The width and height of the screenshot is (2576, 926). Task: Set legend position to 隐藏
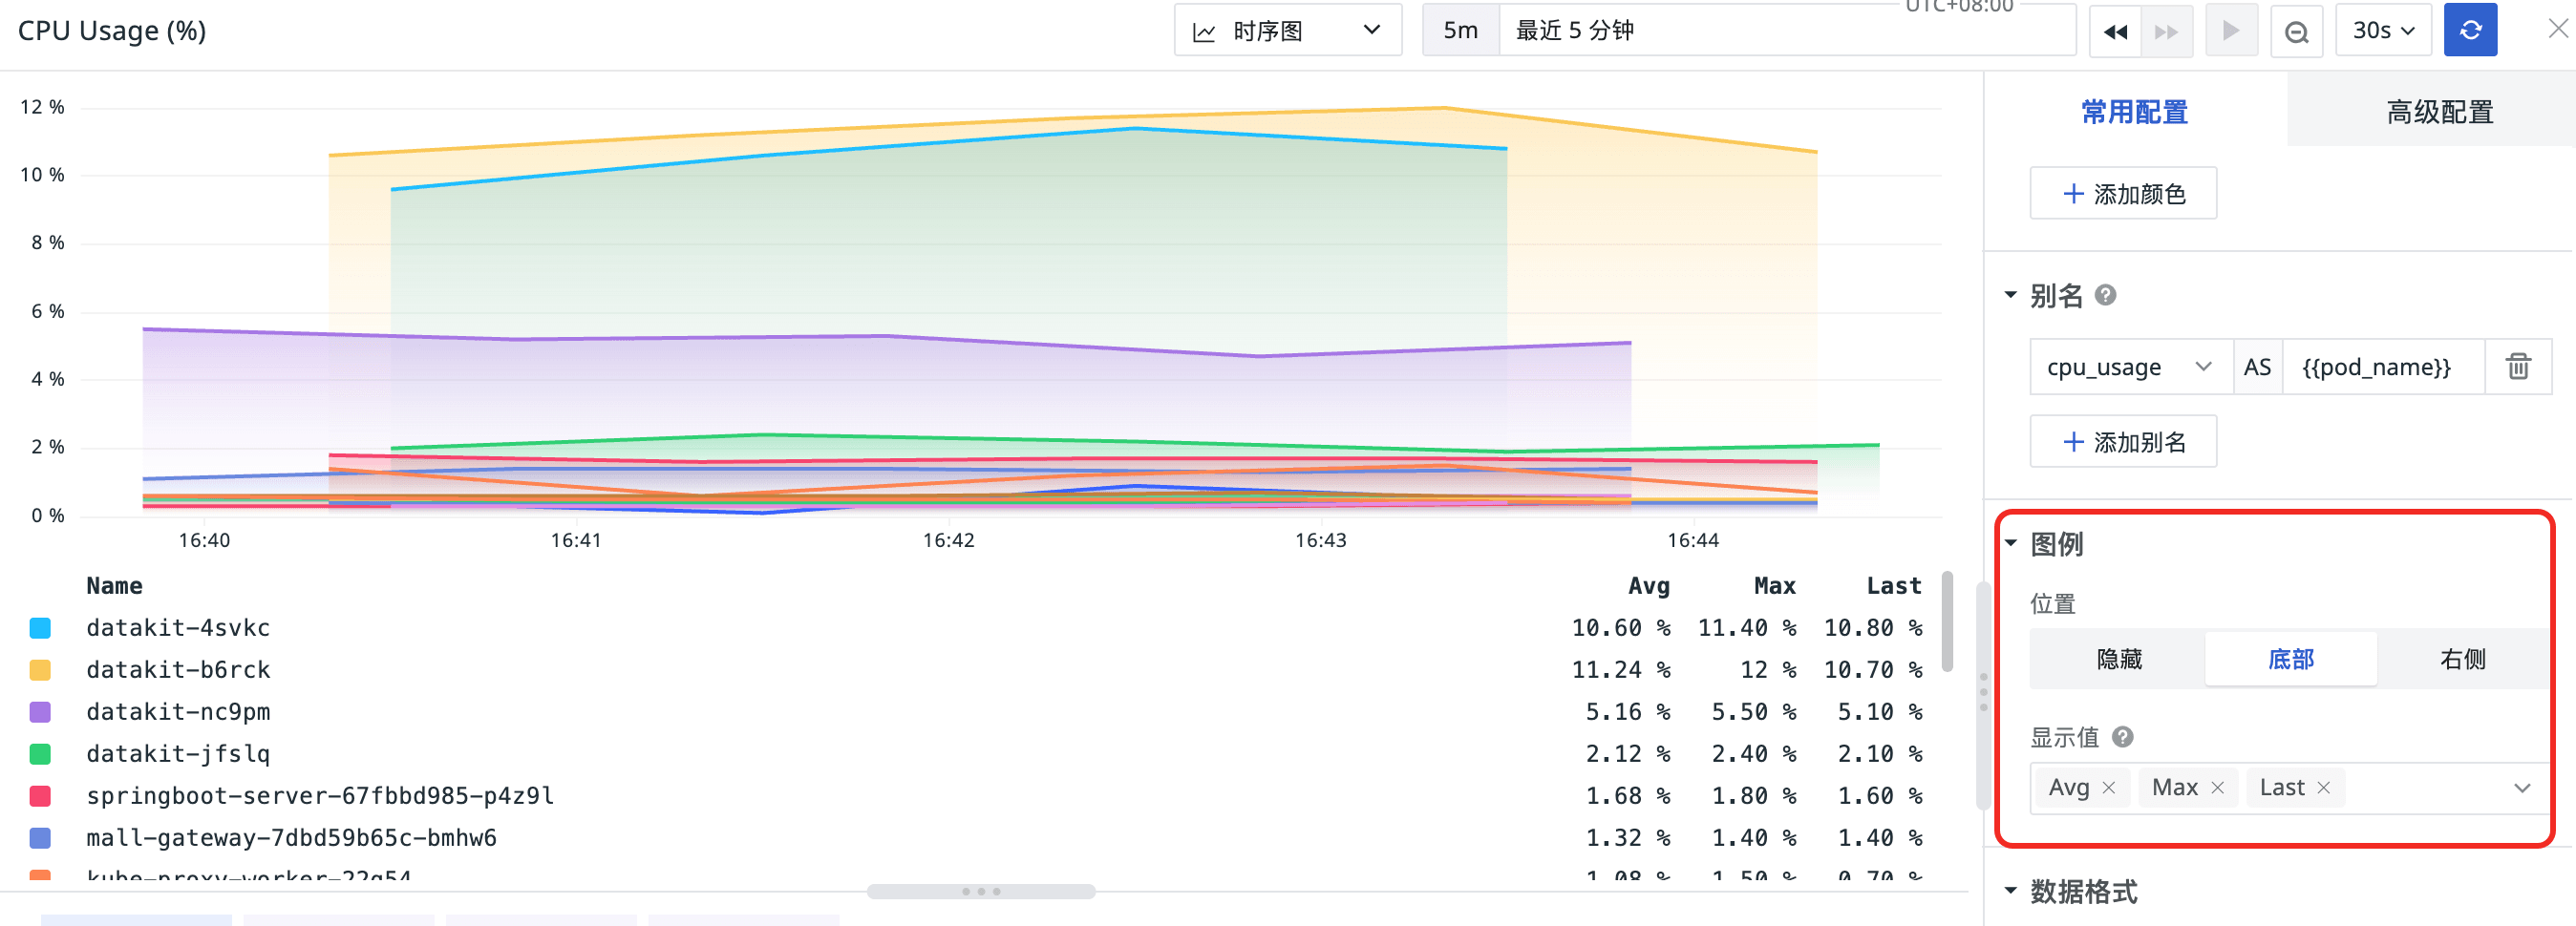coord(2118,659)
